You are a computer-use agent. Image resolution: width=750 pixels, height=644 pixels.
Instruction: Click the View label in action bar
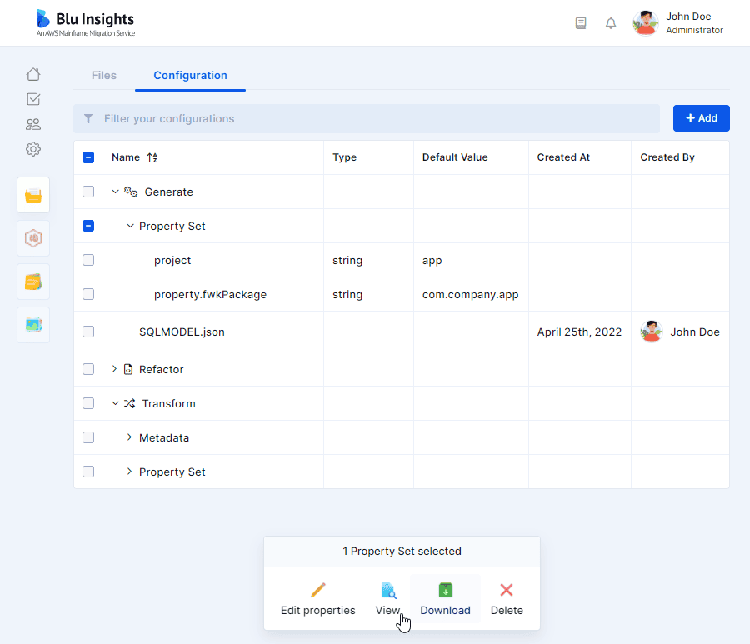pyautogui.click(x=387, y=611)
